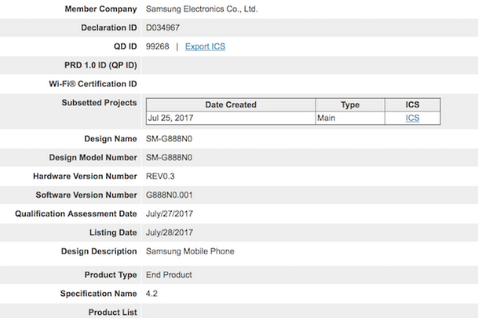Click the End Product type value
This screenshot has height=318, width=482.
click(169, 275)
